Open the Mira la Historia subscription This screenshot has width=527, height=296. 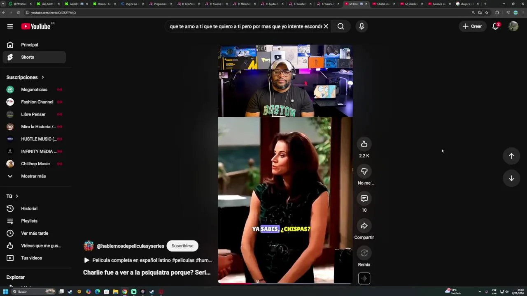coord(34,127)
